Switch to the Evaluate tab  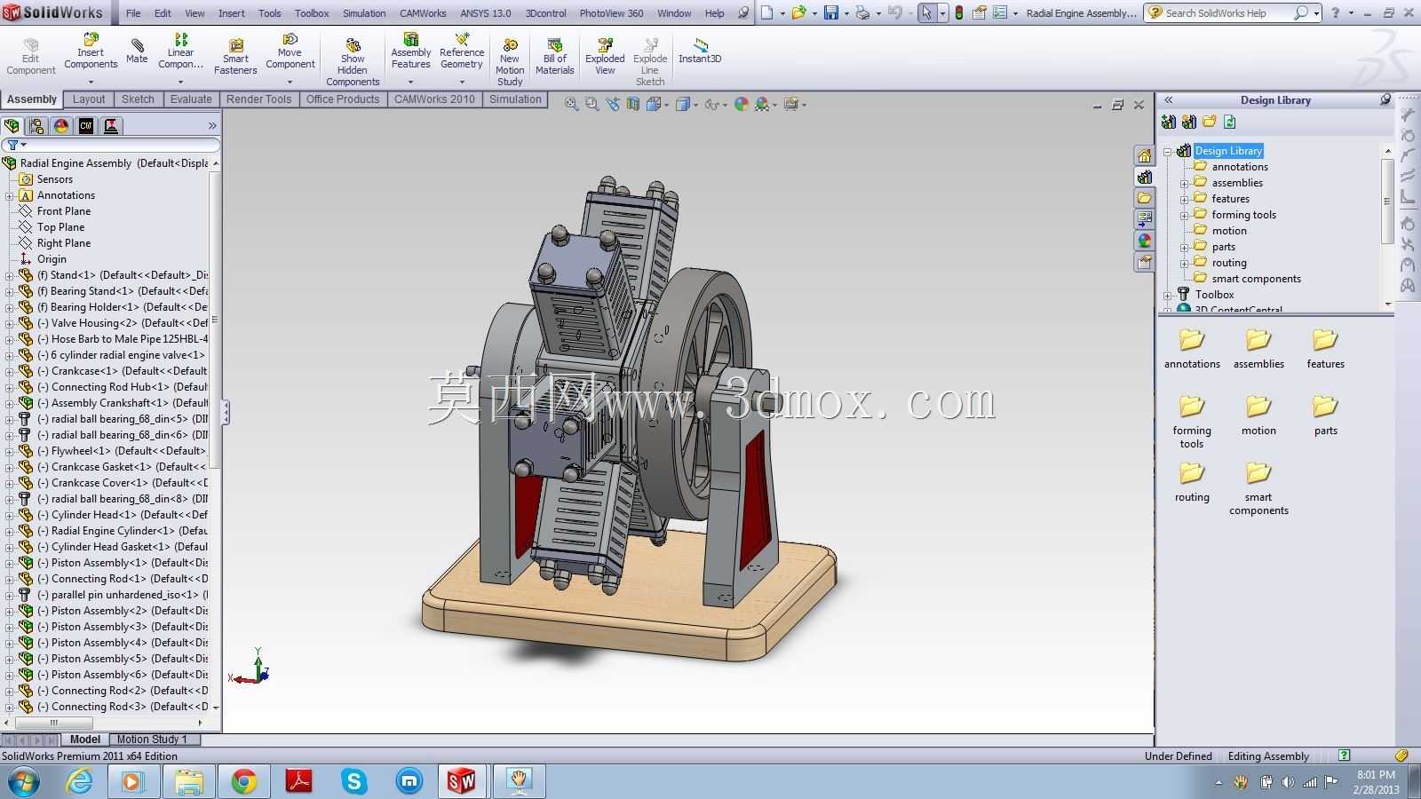[191, 99]
